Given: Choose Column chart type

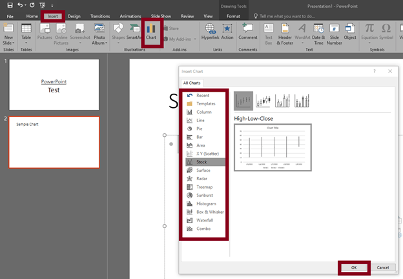Looking at the screenshot, I should [205, 112].
